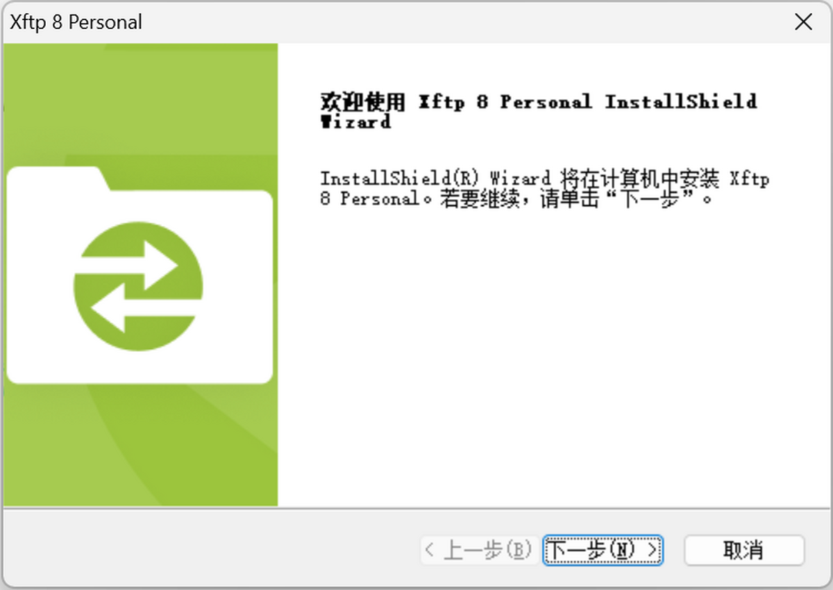Click the green side banner above logo
The height and width of the screenshot is (590, 833).
139,104
